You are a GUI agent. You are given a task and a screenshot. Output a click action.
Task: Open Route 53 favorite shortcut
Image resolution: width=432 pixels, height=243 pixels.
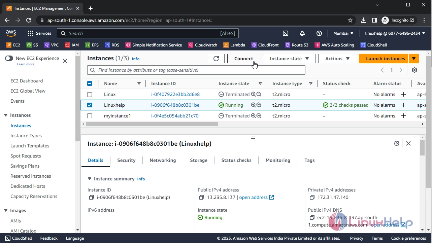(296, 45)
